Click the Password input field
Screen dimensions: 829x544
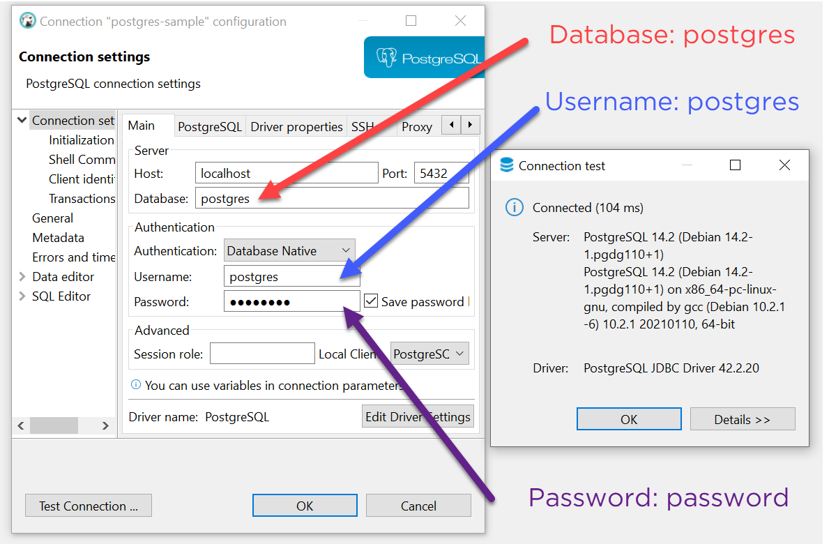click(x=292, y=301)
